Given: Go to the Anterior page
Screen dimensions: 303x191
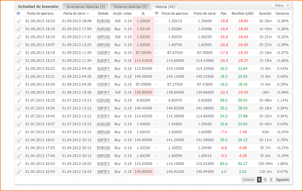Looking at the screenshot, I should pos(248,179).
